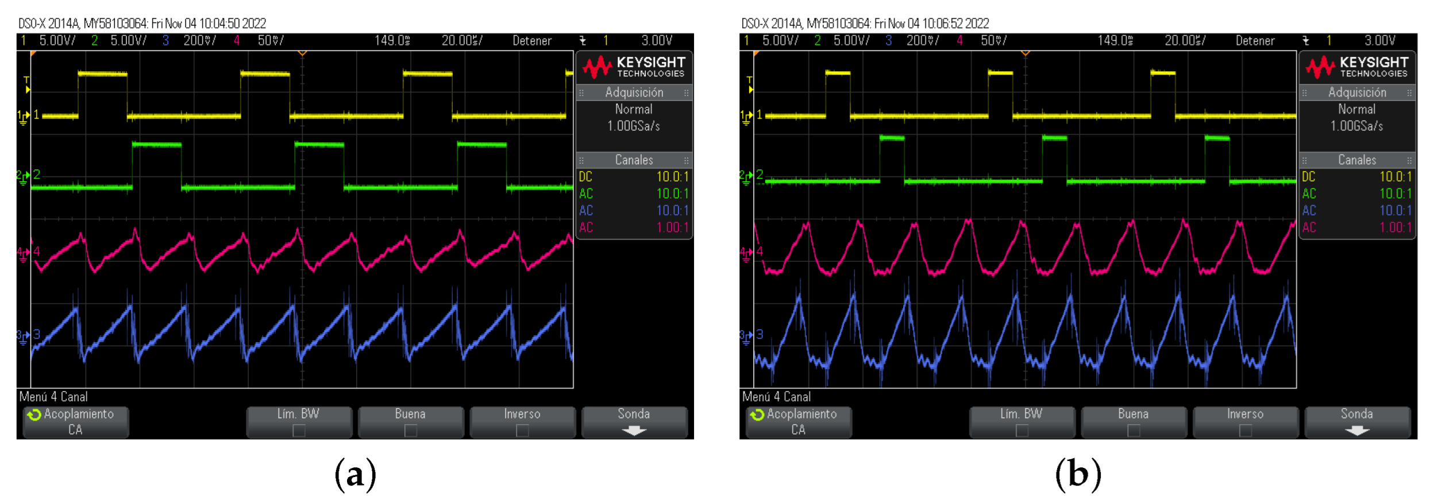
Task: Click the 'Menú 4 Canal' label in panel (b)
Action: pos(776,397)
